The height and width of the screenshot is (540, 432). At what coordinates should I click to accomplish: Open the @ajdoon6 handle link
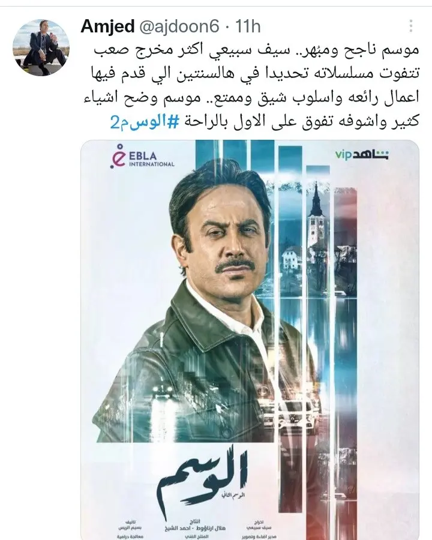179,26
